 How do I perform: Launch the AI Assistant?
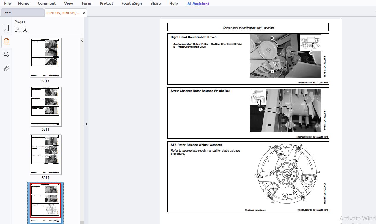[x=198, y=4]
